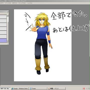The height and width of the screenshot is (90, 90).
Task: Switch to ART CG illu... taskbar button
Action: coord(5,88)
